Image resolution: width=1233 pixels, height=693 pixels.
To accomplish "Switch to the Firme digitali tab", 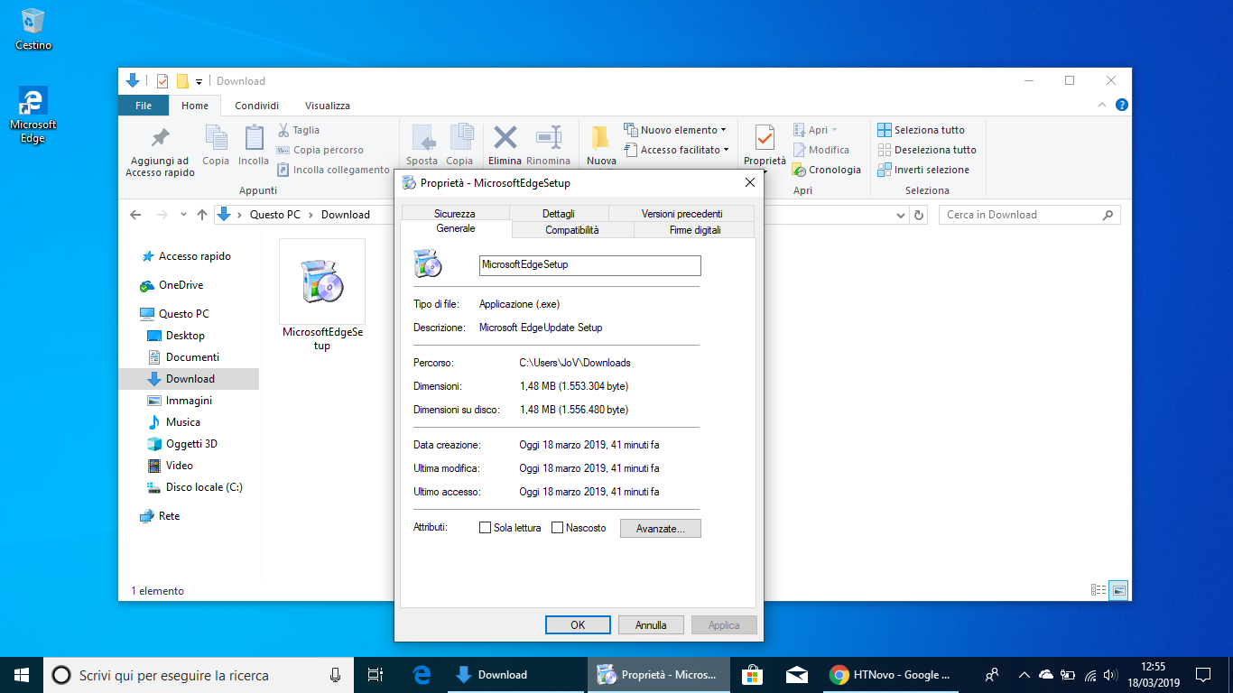I will (x=695, y=230).
